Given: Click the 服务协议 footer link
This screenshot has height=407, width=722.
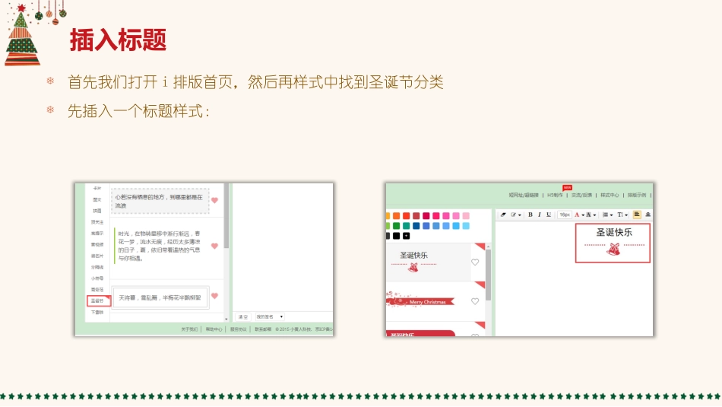Looking at the screenshot, I should click(x=239, y=329).
